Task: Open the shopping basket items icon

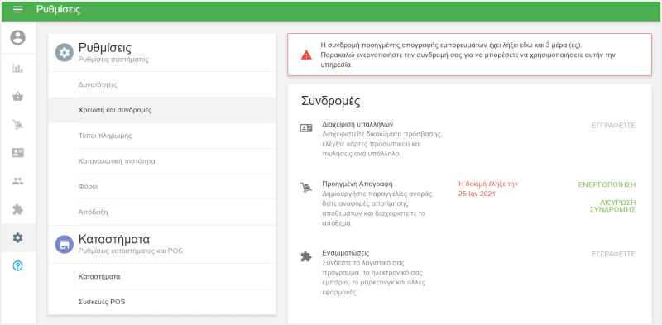Action: click(x=17, y=97)
